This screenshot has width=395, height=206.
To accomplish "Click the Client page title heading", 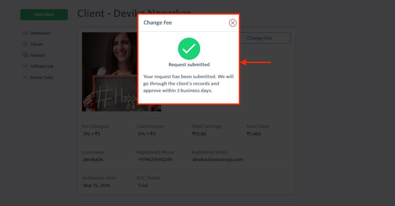I will pos(134,13).
